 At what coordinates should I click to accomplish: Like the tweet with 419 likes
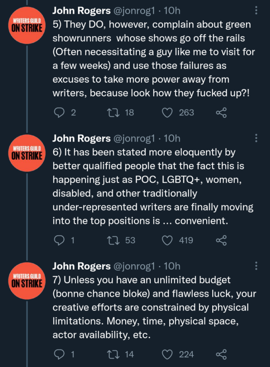click(168, 240)
